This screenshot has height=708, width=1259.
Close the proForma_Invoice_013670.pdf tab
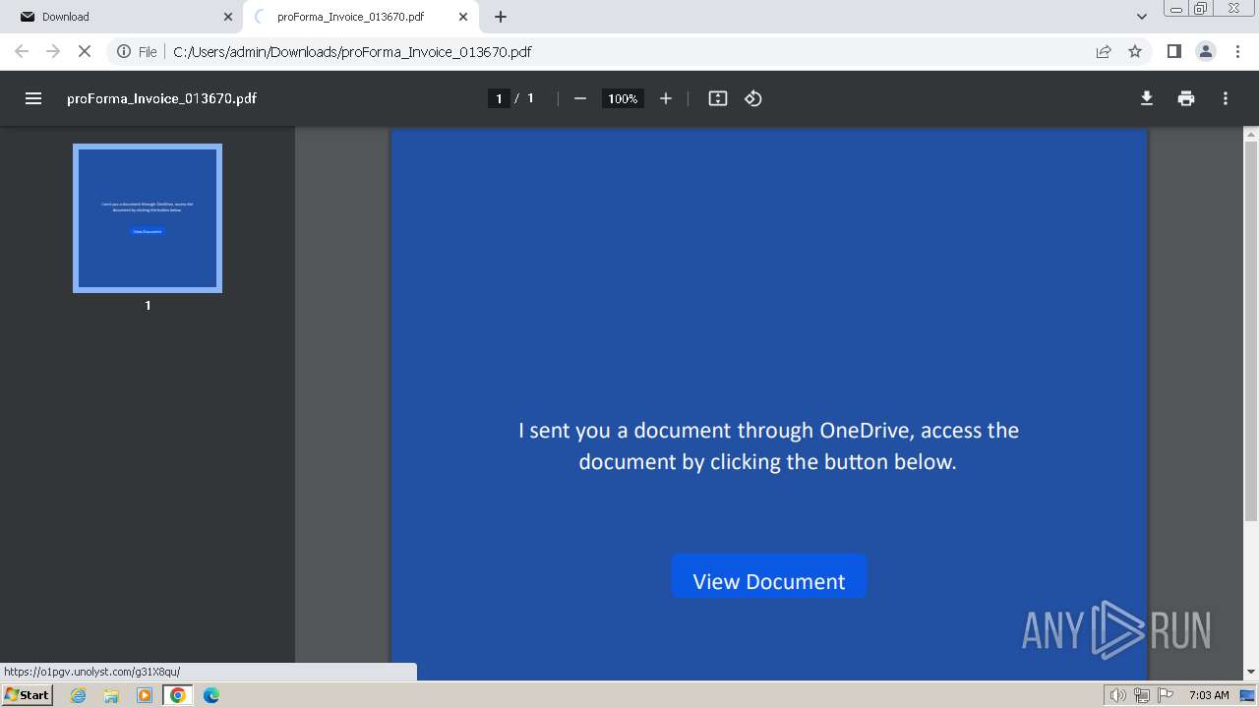(463, 17)
